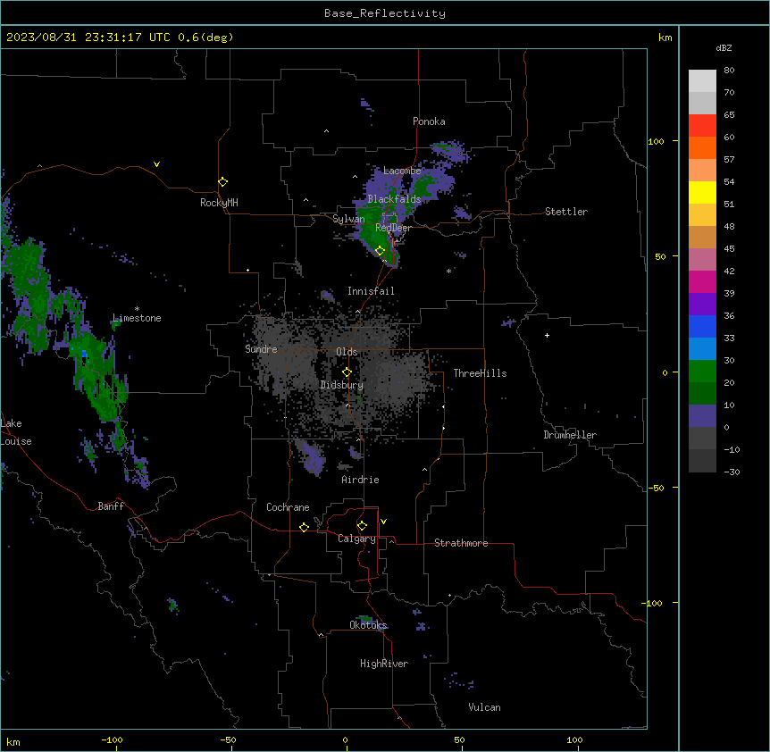Click the Banff map label
The image size is (770, 752).
point(111,506)
